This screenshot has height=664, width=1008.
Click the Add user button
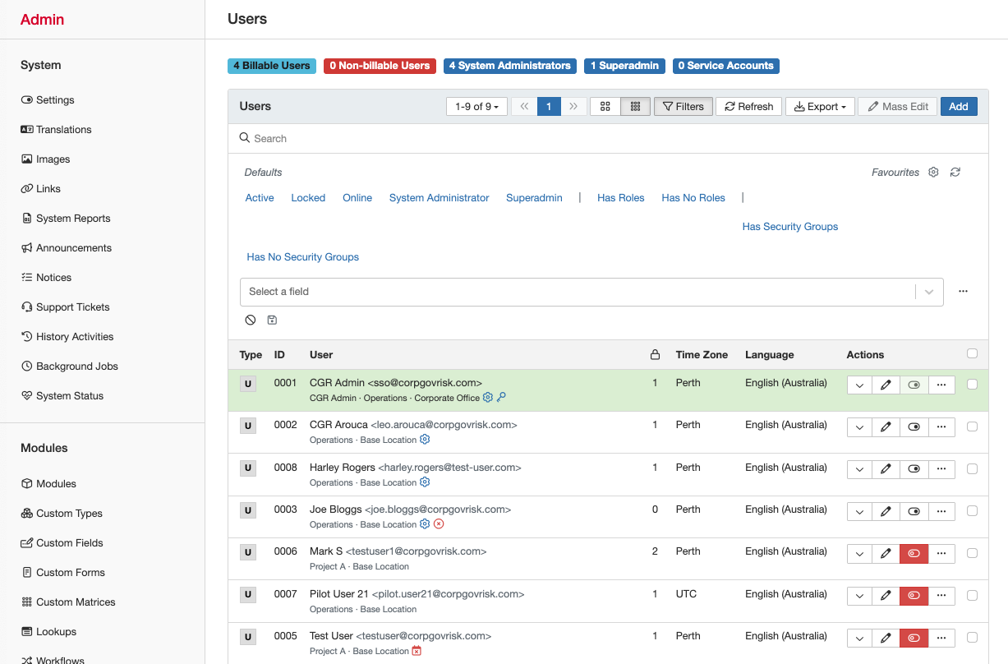[959, 107]
